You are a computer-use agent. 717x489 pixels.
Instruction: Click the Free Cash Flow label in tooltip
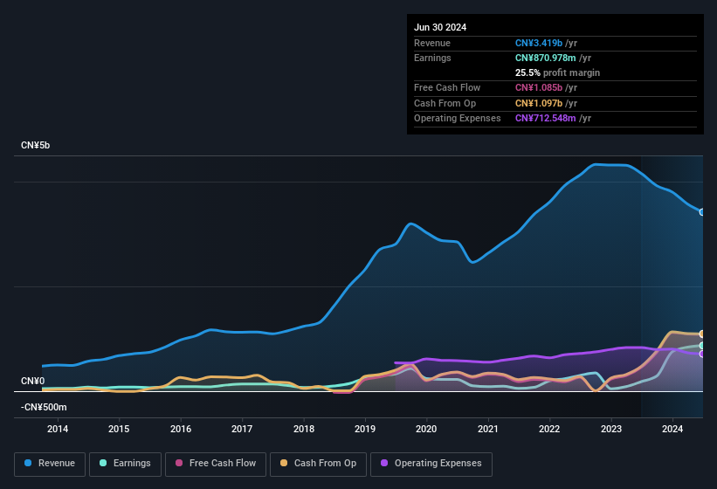tap(447, 87)
